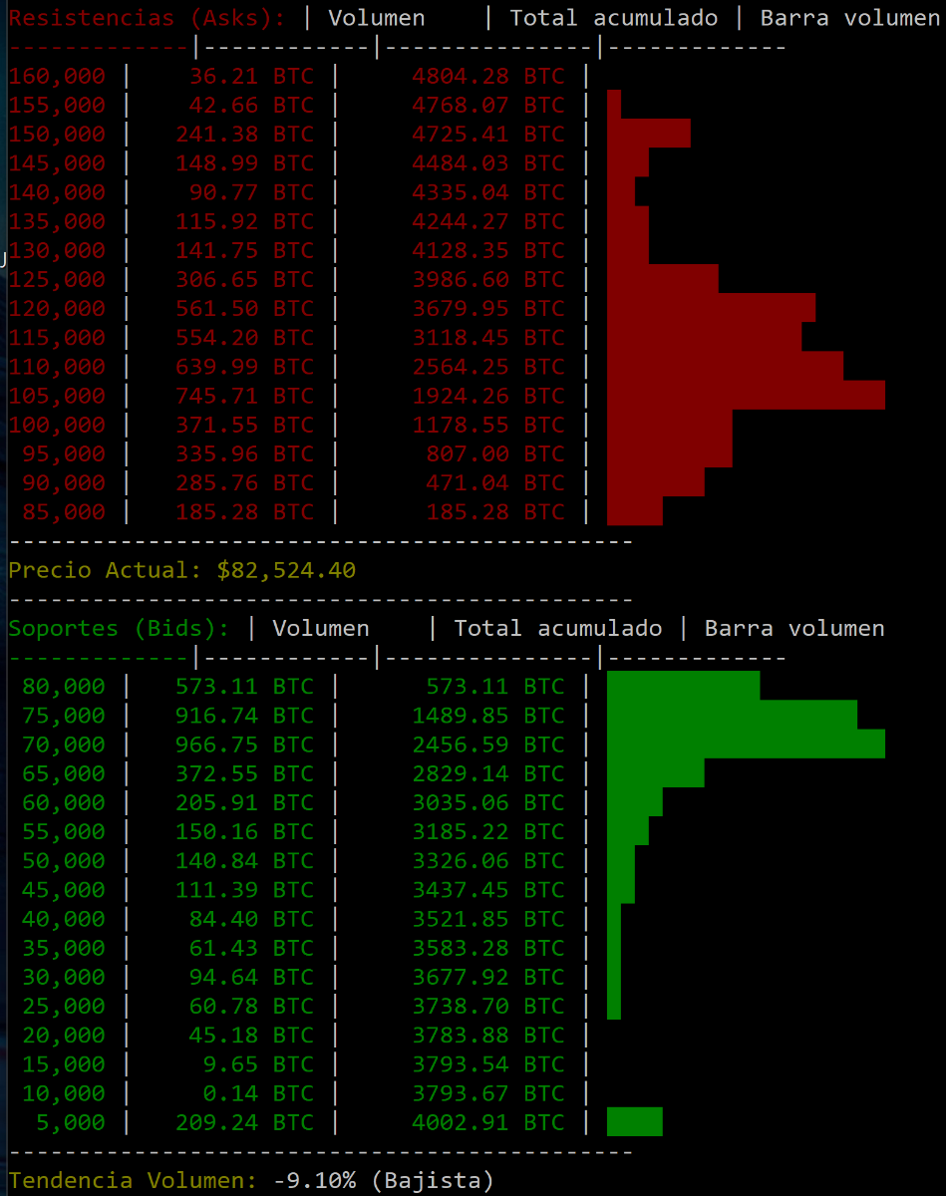Screen dimensions: 946x1196
Task: Select the 125,000 ask price level
Action: [57, 279]
